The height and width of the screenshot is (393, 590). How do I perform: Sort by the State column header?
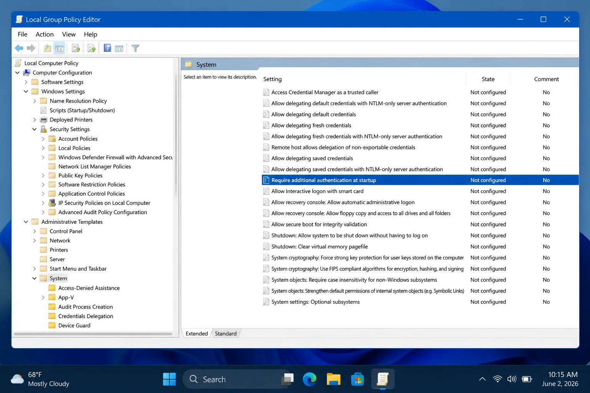coord(488,79)
